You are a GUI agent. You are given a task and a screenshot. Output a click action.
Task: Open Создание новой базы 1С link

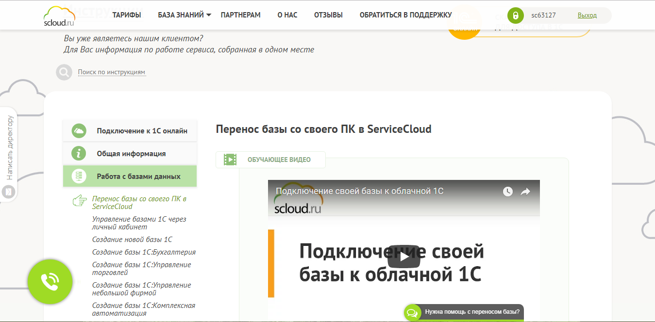[132, 240]
